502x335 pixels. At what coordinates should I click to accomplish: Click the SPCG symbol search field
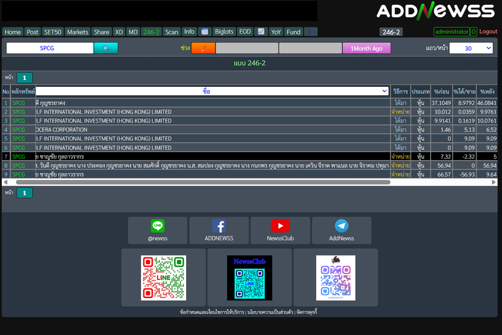50,48
